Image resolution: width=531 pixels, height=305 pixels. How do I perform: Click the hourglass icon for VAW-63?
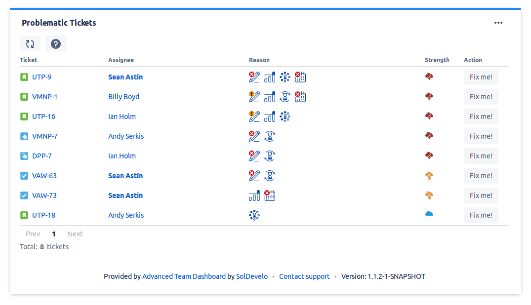(x=270, y=176)
